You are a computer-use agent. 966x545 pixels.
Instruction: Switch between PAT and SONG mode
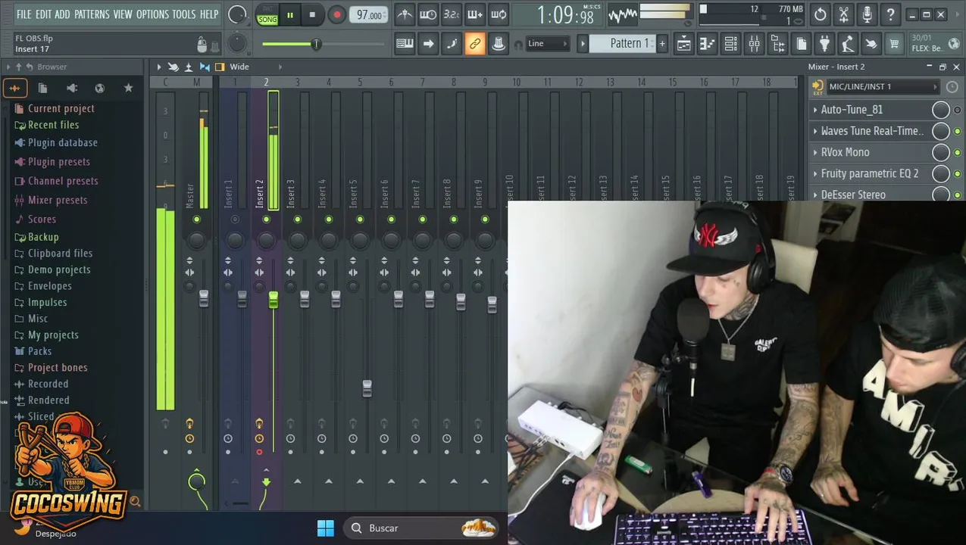pos(267,15)
